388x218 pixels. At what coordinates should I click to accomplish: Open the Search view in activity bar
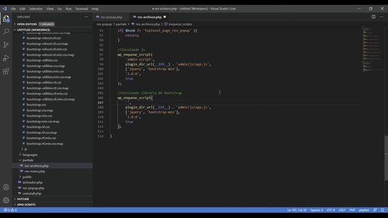click(6, 31)
